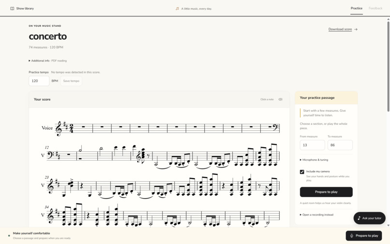The image size is (390, 244).
Task: Click the music note icon in Ask your tutor
Action: point(359,218)
